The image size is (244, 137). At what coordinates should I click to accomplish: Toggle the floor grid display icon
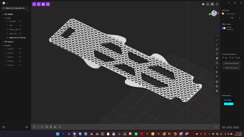[203, 4]
